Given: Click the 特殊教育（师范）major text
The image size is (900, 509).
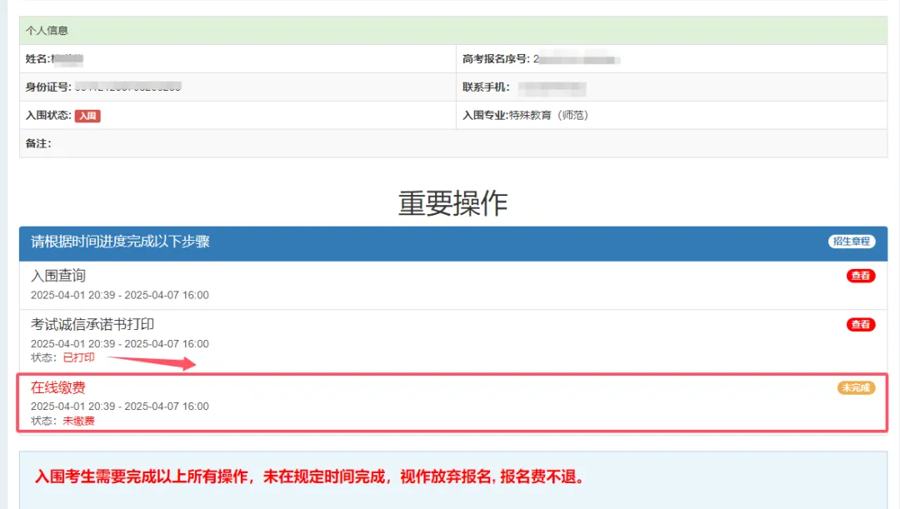Looking at the screenshot, I should coord(548,116).
